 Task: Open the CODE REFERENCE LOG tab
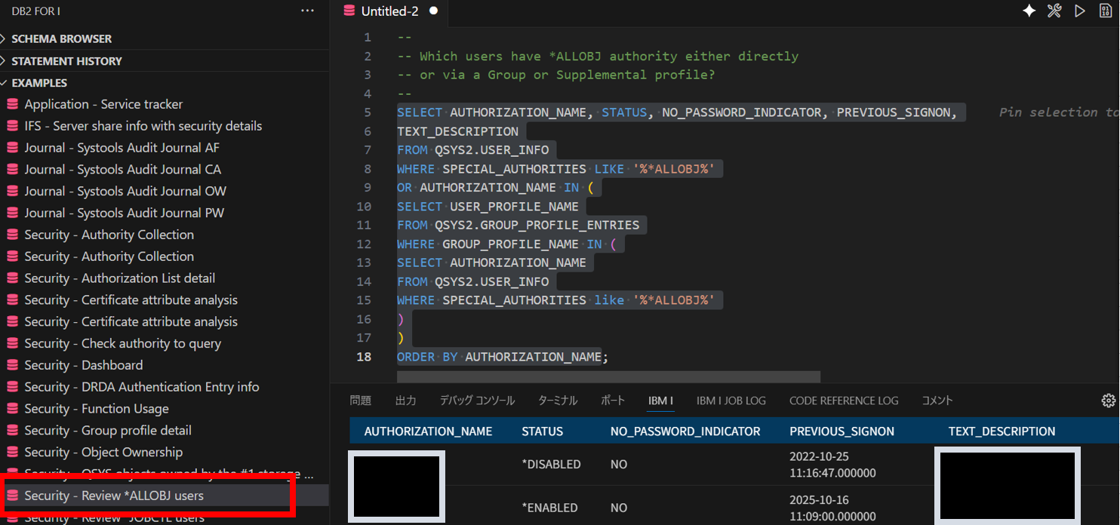click(844, 401)
